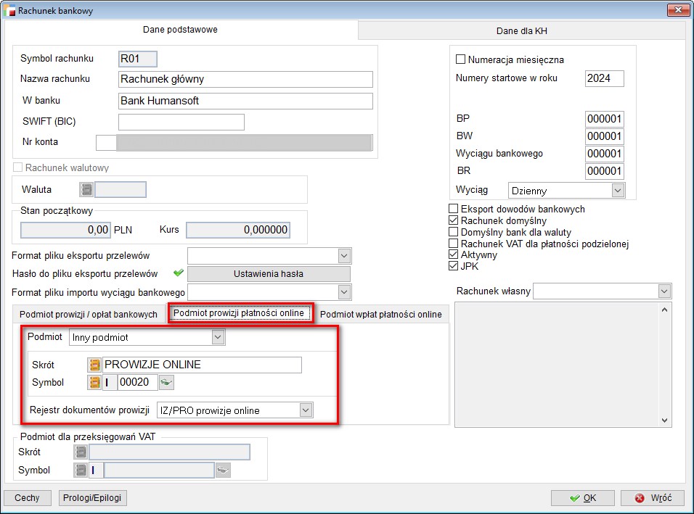Click the lookup icon right of 00020 field

(167, 382)
